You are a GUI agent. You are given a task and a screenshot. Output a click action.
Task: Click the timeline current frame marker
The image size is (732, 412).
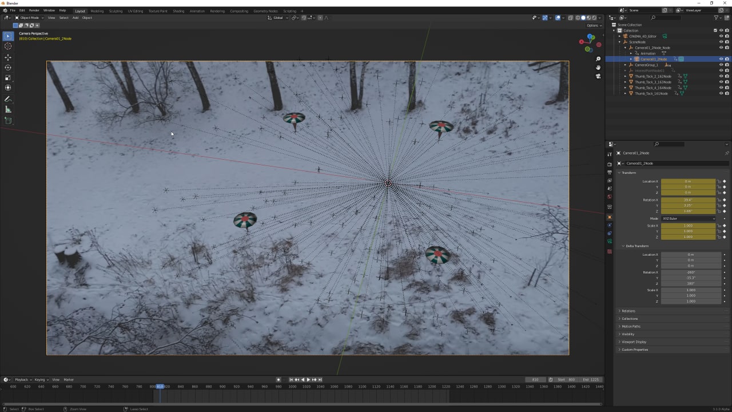(160, 386)
